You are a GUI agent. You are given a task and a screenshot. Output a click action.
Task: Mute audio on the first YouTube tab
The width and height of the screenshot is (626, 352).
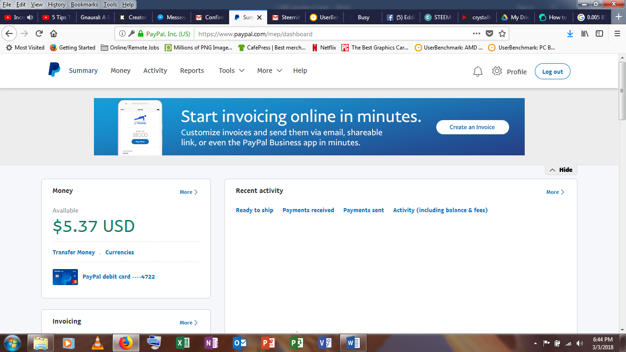point(30,17)
